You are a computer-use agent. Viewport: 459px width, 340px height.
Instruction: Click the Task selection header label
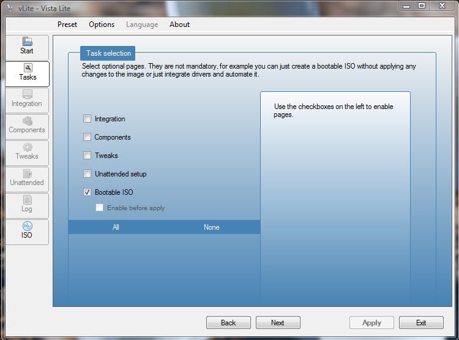pyautogui.click(x=108, y=53)
